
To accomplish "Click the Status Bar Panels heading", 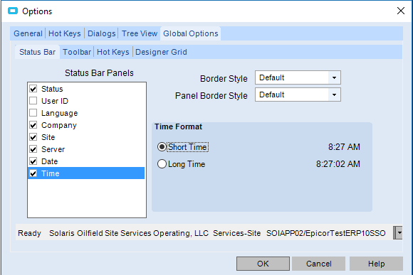I will (x=99, y=73).
